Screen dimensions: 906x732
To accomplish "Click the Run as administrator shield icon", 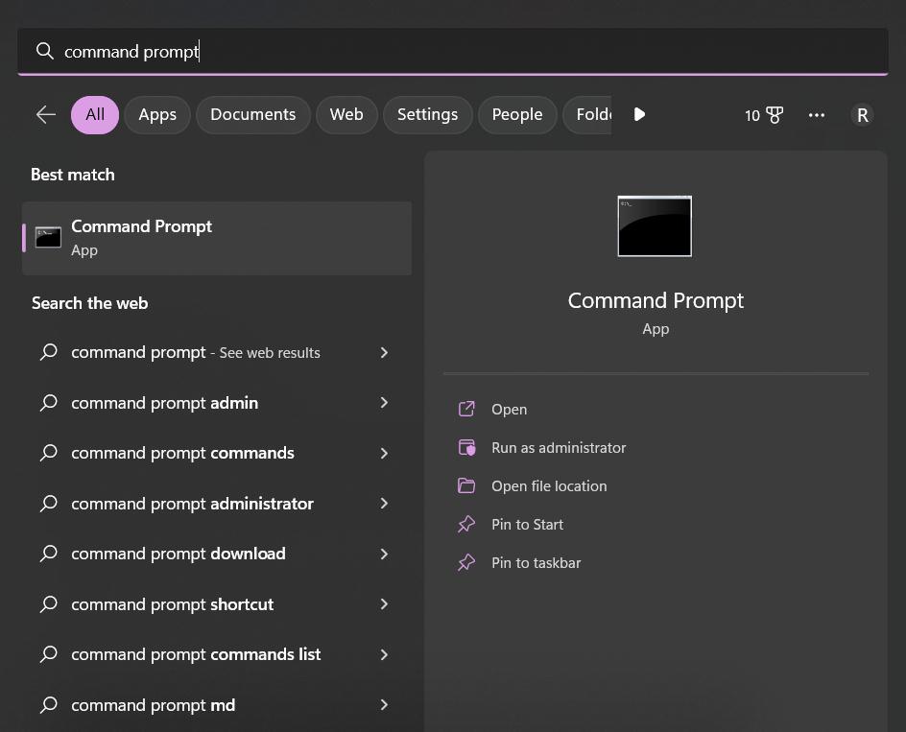I will pos(466,448).
